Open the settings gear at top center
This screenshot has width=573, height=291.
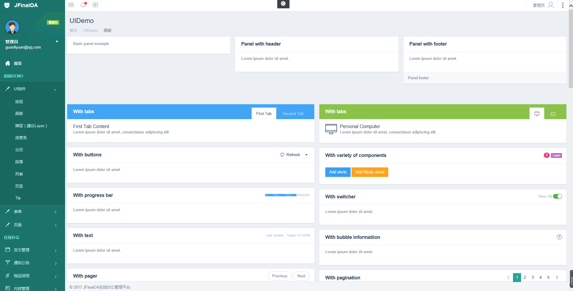click(x=283, y=4)
